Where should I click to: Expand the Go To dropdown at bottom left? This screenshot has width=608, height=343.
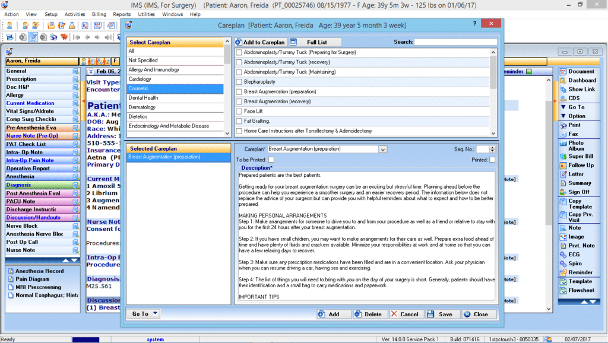(x=142, y=314)
